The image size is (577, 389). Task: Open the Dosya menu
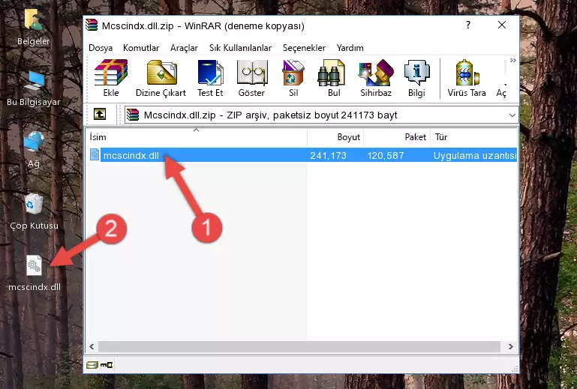coord(101,48)
